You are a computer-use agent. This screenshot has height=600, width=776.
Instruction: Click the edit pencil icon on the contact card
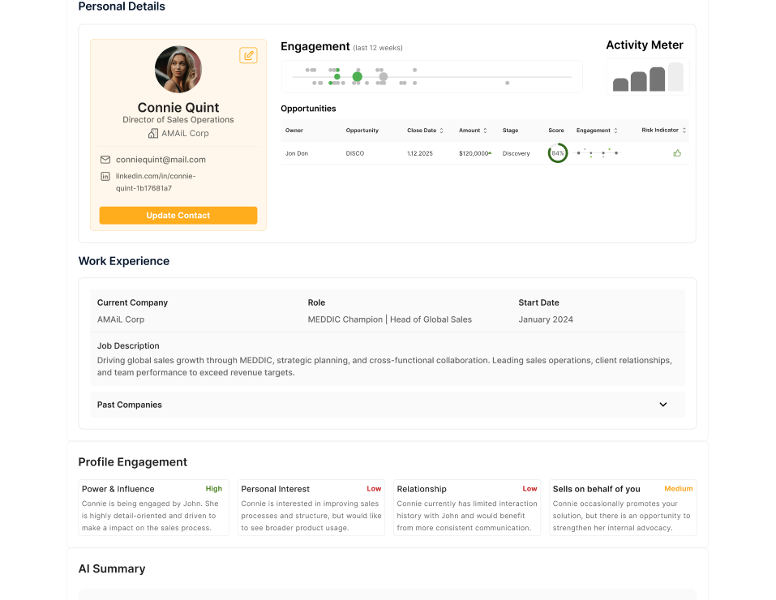coord(248,55)
